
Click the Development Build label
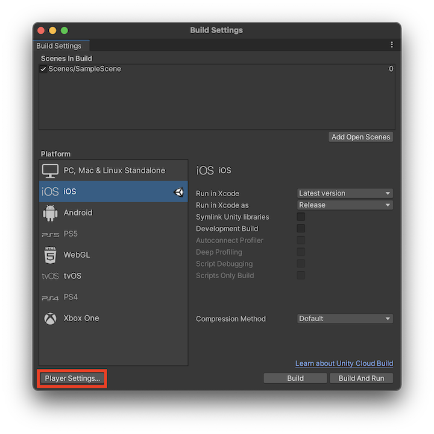tap(227, 229)
